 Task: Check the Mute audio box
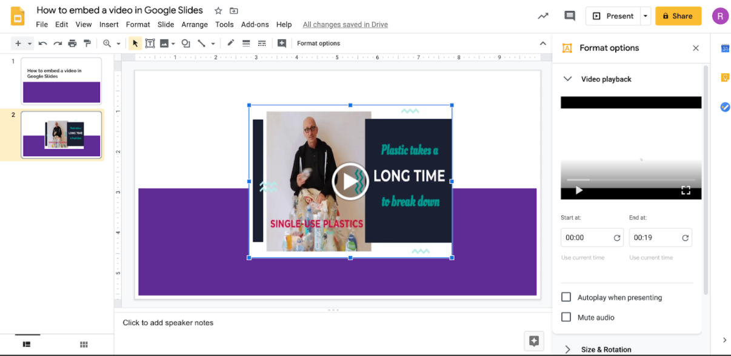566,317
